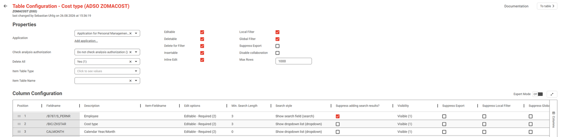The height and width of the screenshot is (137, 561).
Task: Select the CALMONTH fieldname cell
Action: click(x=55, y=132)
